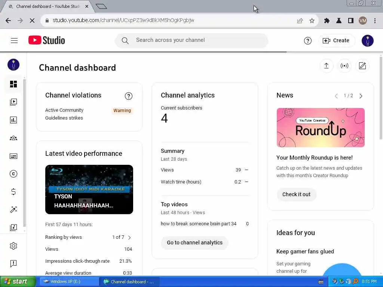Screen dimensions: 383x287
Task: Click the site lock icon in address bar
Action: pos(47,21)
